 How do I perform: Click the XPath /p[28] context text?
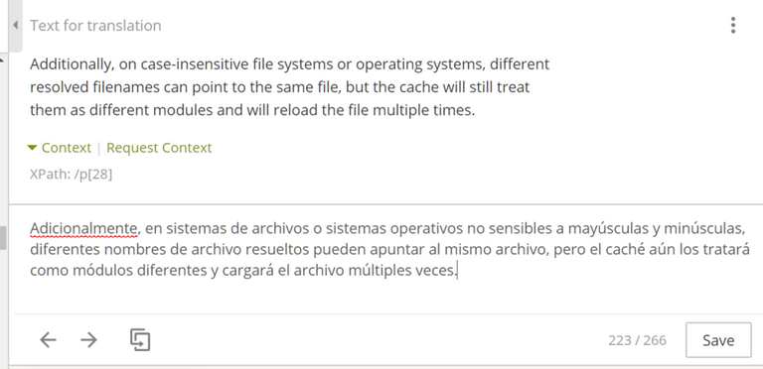(x=72, y=174)
